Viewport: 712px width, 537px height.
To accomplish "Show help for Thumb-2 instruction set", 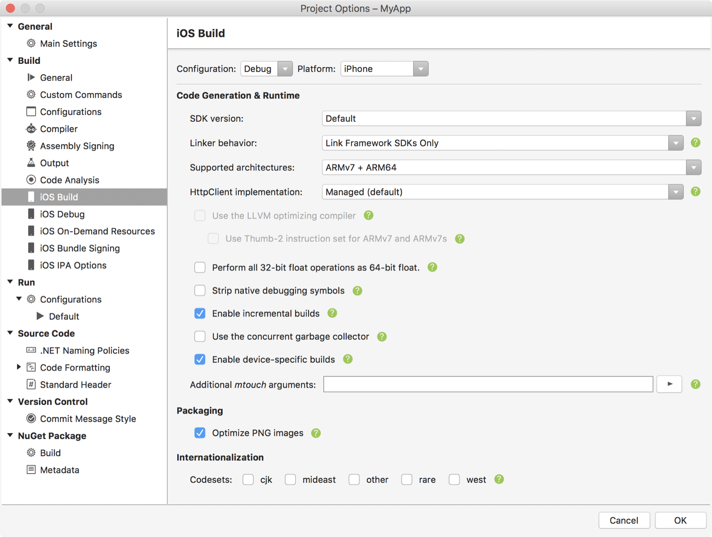I will [x=459, y=239].
